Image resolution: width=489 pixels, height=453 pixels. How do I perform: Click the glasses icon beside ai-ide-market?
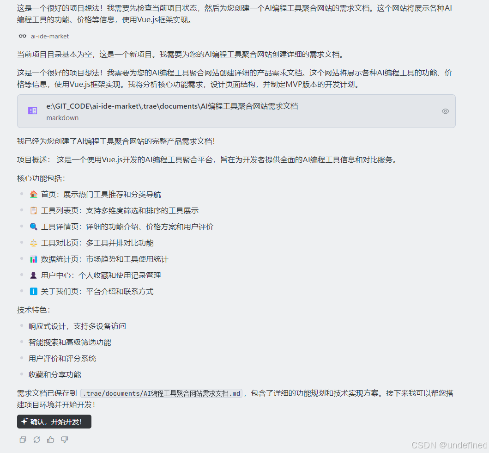click(22, 36)
